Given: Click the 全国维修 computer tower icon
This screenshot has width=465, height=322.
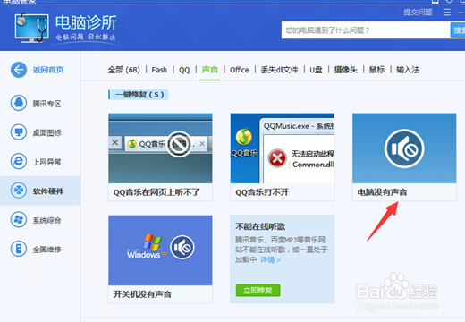Looking at the screenshot, I should (19, 249).
